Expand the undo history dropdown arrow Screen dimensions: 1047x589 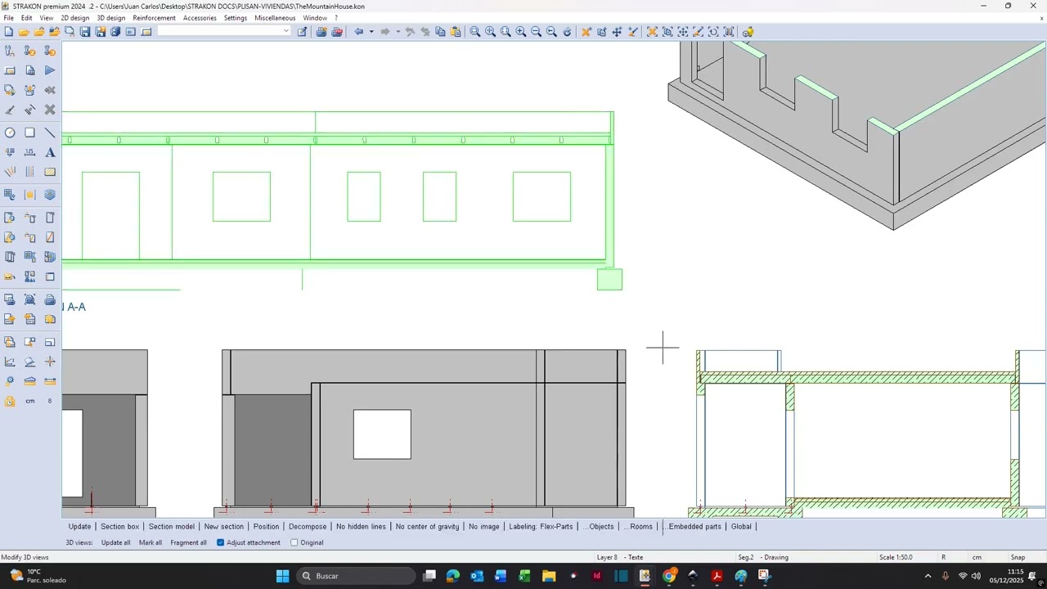[x=371, y=32]
